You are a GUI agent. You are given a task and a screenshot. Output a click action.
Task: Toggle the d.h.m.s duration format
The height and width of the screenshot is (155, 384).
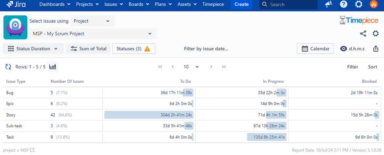coord(352,49)
